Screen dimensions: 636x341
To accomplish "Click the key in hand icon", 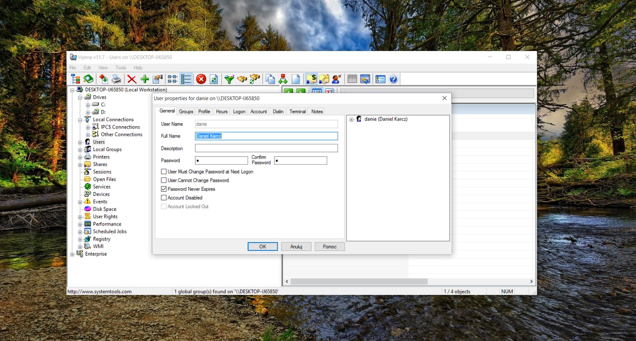I will click(324, 79).
